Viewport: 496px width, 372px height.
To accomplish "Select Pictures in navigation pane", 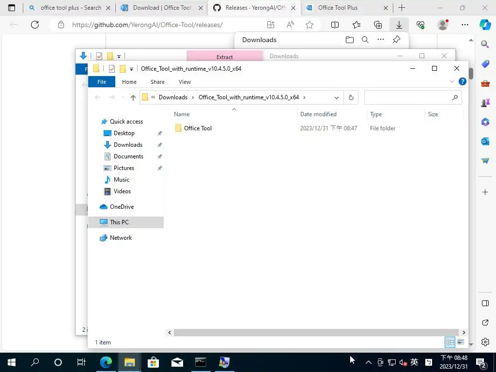I will coord(124,168).
